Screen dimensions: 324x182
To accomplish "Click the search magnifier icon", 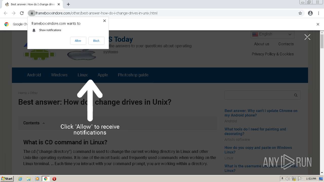I will pos(296,95).
